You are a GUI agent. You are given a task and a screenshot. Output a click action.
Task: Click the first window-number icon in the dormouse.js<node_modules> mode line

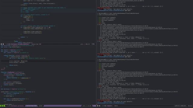point(1,44)
